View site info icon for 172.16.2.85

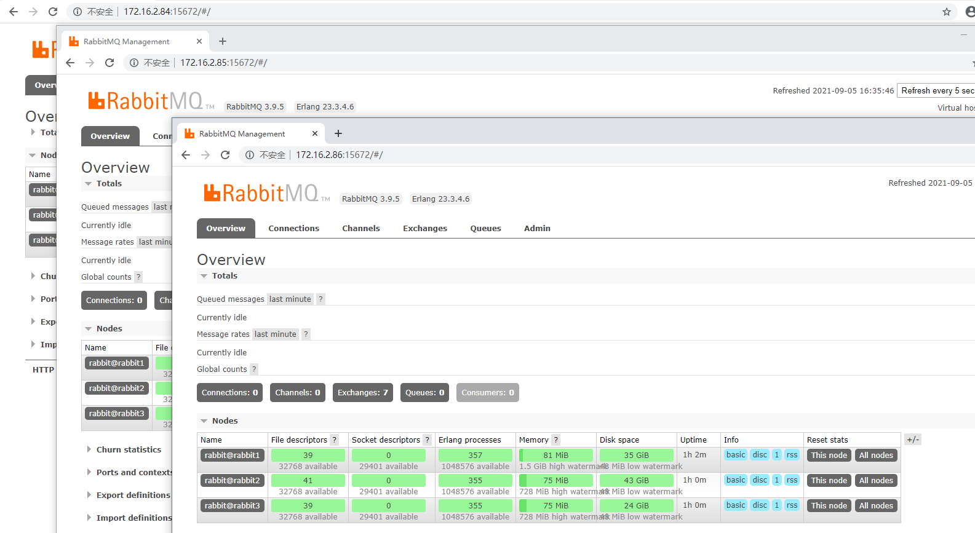click(x=134, y=63)
